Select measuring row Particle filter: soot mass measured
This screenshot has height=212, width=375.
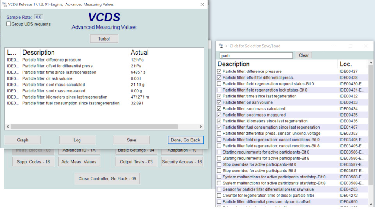click(104, 91)
